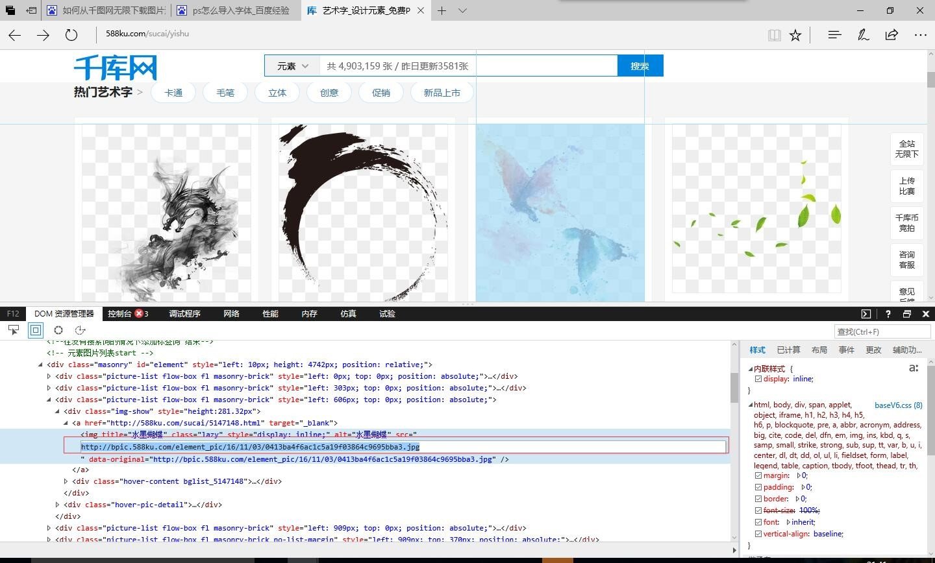Collapse the masonry element div node
This screenshot has width=935, height=563.
coord(40,365)
